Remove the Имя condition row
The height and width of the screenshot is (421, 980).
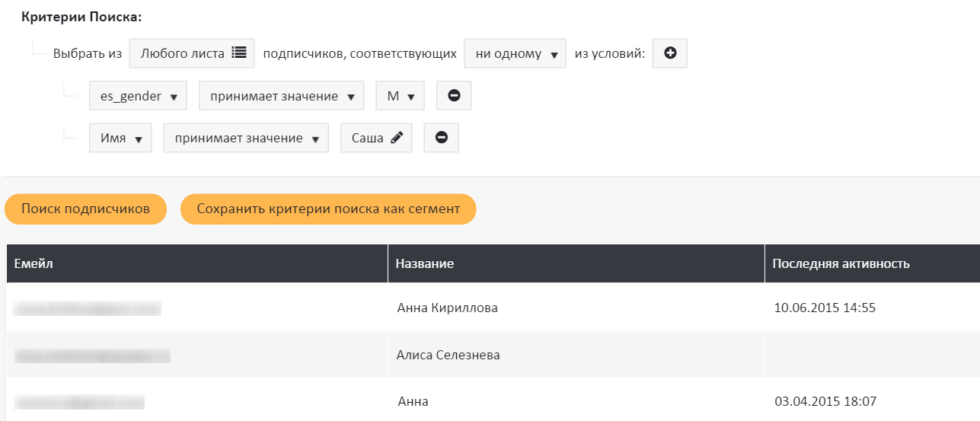[x=441, y=138]
